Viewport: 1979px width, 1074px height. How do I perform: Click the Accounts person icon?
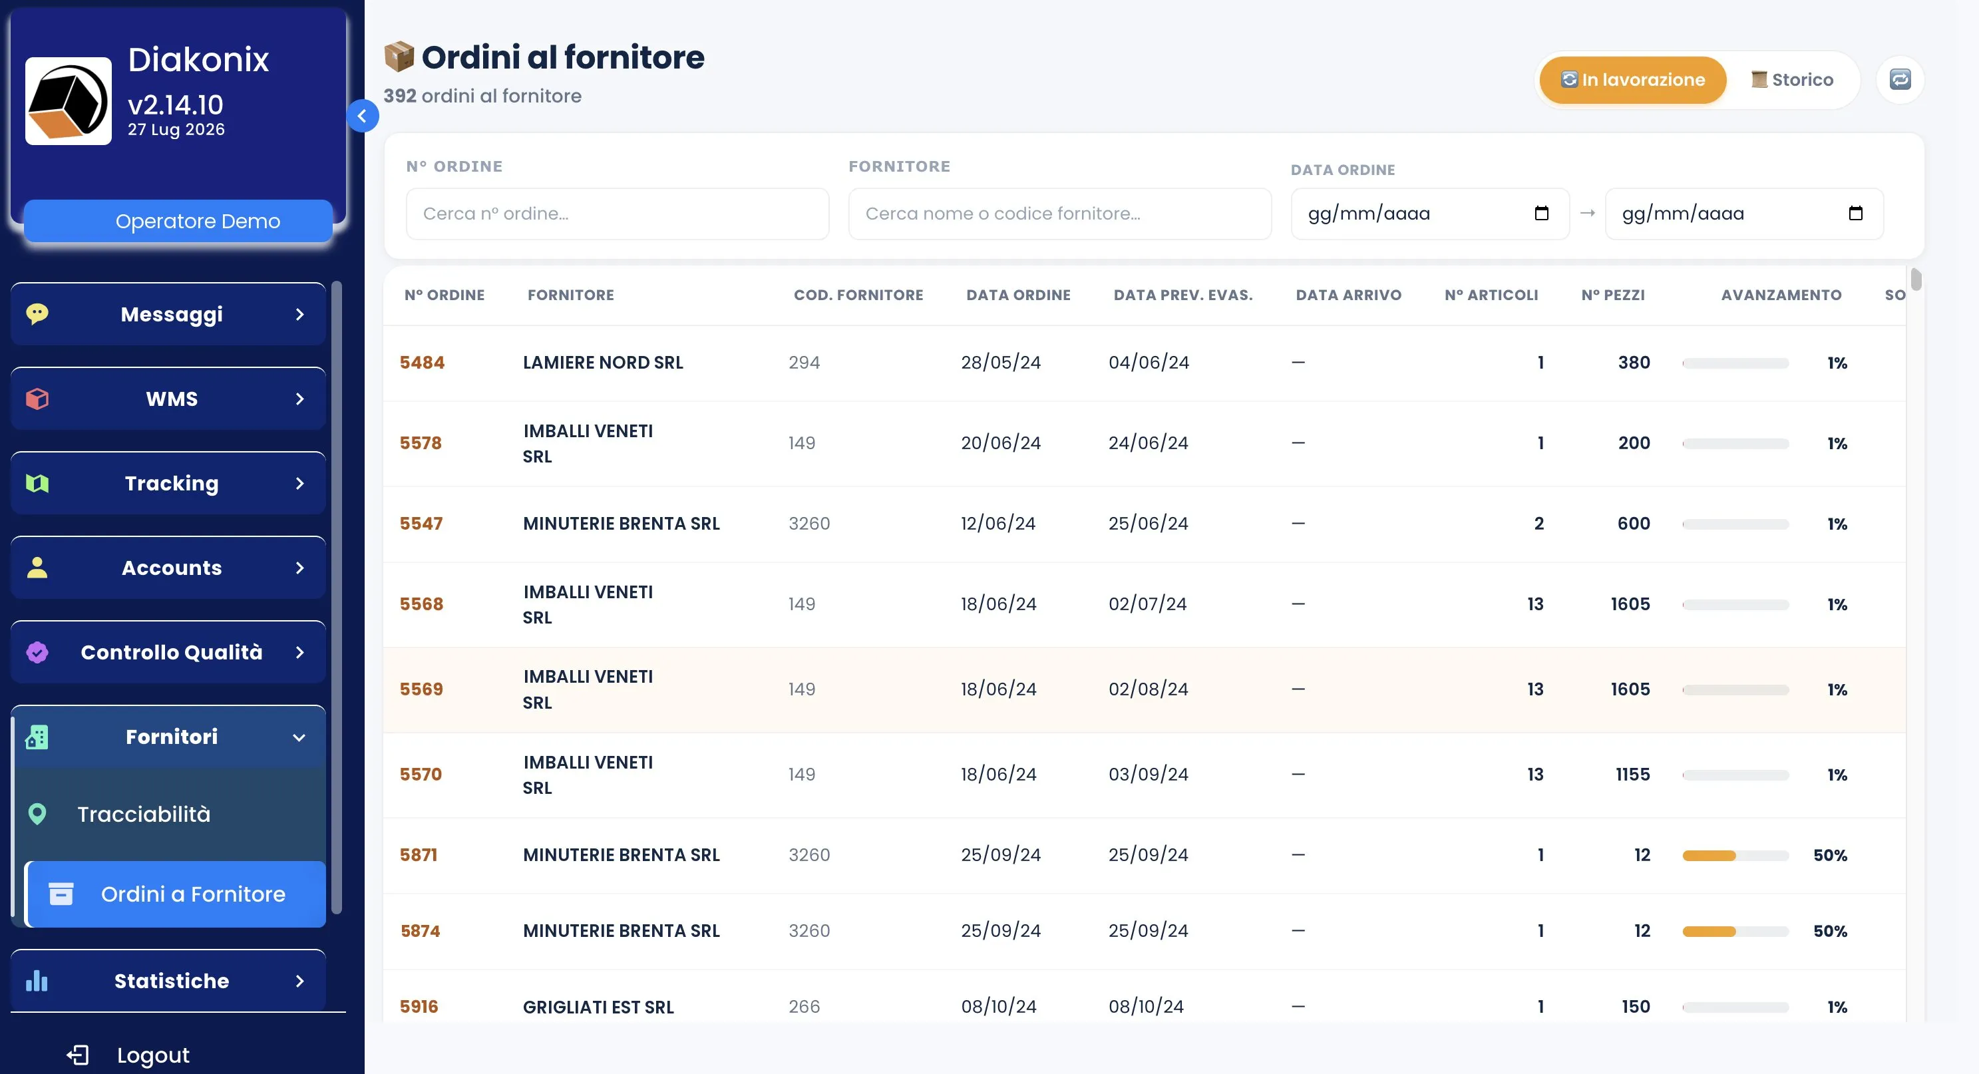37,567
